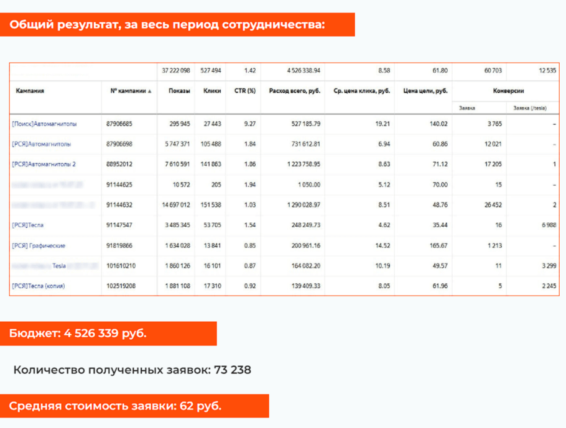Click total tesla conversions 12 535
The width and height of the screenshot is (566, 428).
(x=547, y=70)
